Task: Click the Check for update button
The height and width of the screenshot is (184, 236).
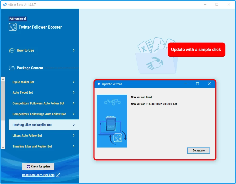Action: [38, 166]
